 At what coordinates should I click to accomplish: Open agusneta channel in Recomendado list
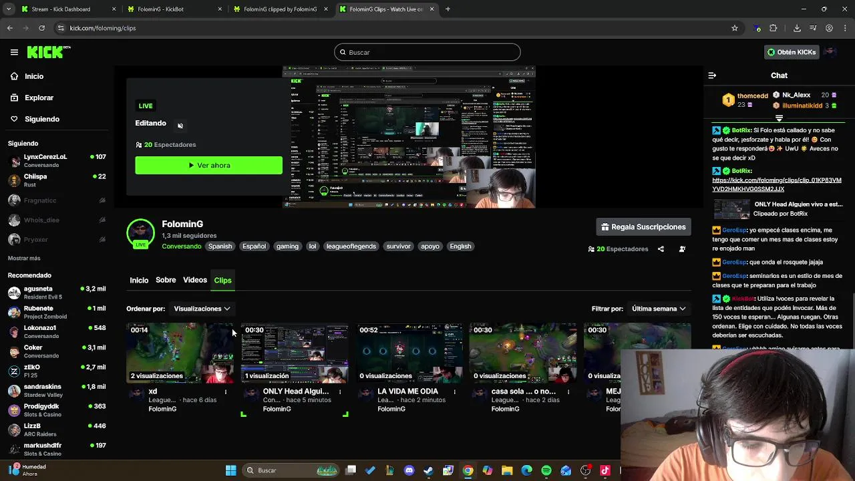coord(57,293)
